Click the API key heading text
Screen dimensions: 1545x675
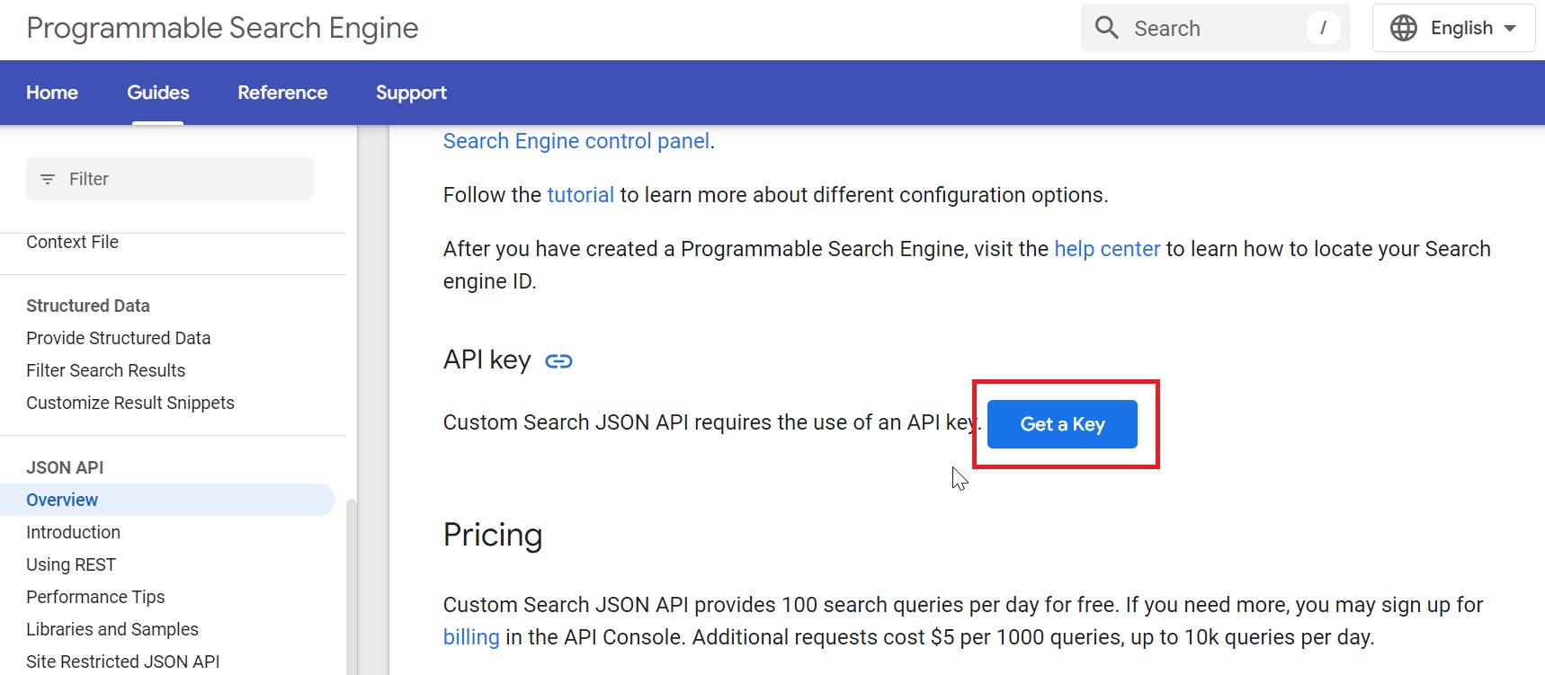click(487, 360)
